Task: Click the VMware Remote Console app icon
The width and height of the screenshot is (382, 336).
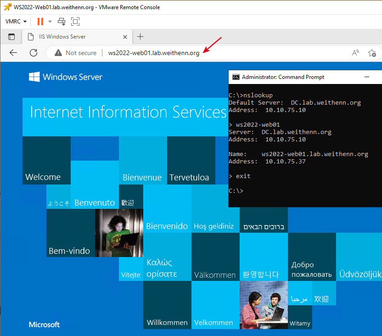Action: [7, 7]
